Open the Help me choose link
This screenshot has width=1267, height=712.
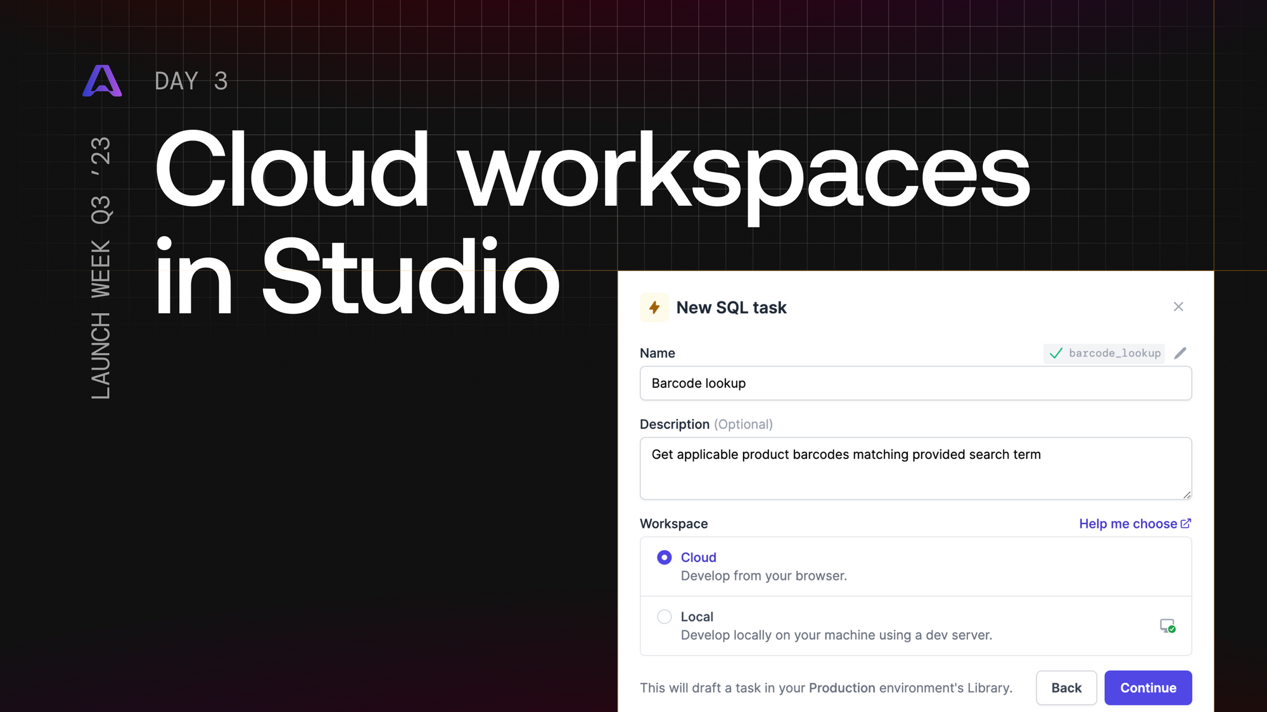click(x=1135, y=524)
